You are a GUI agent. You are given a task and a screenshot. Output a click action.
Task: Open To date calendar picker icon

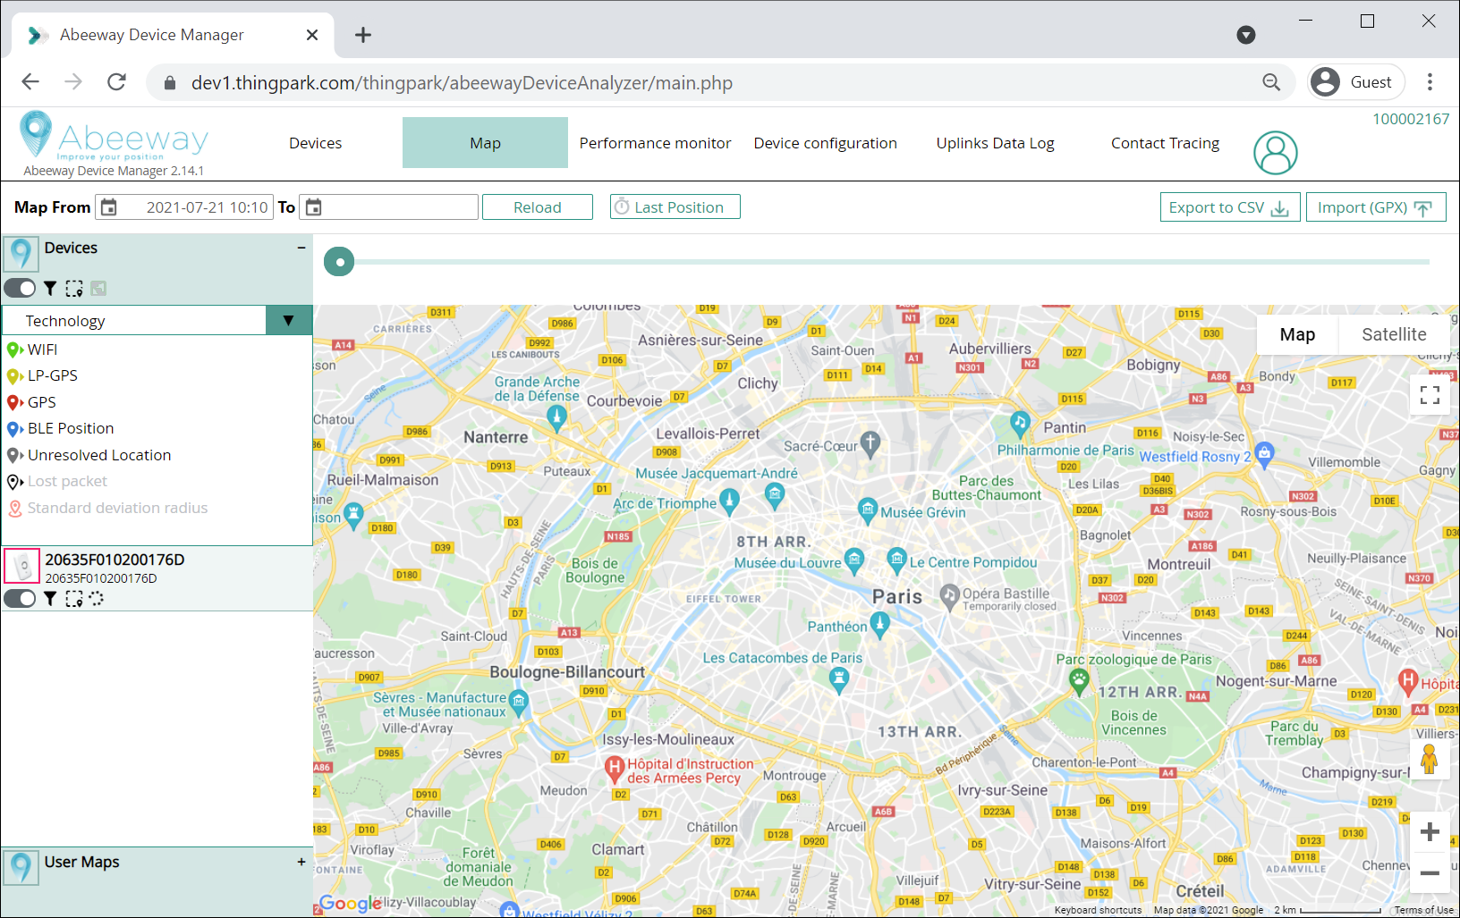click(x=313, y=207)
